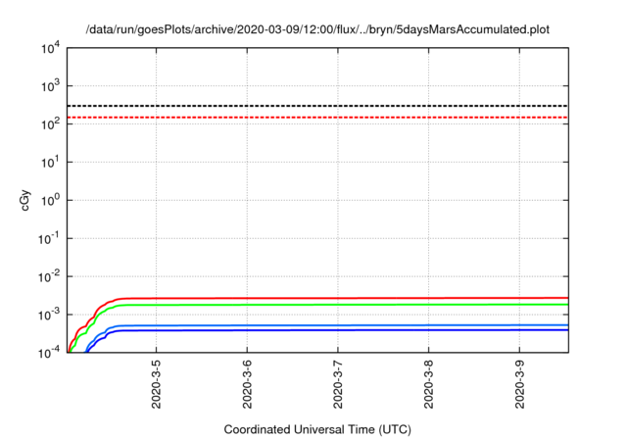Image resolution: width=627 pixels, height=439 pixels.
Task: Click the 2020-3-9 date tick label
Action: (x=519, y=384)
